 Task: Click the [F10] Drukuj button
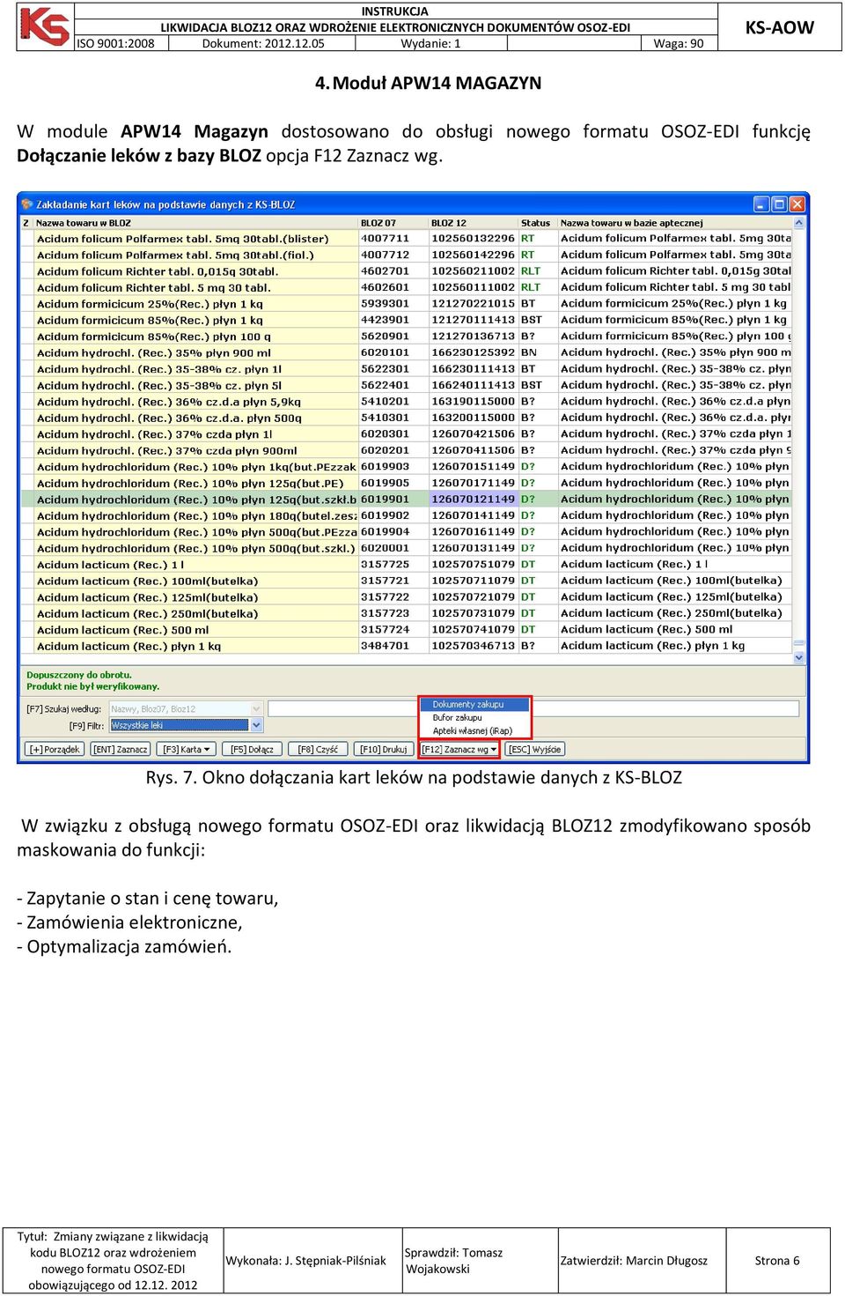(x=383, y=750)
